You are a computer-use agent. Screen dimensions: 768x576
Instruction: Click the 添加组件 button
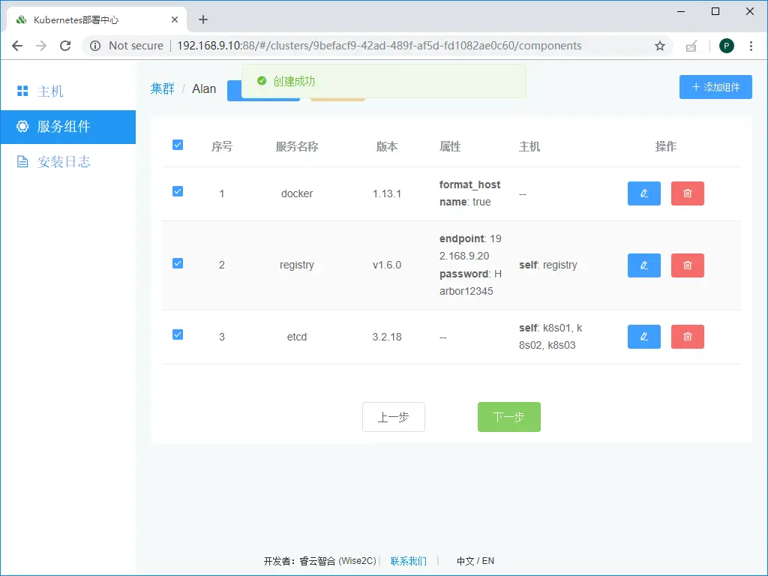715,87
